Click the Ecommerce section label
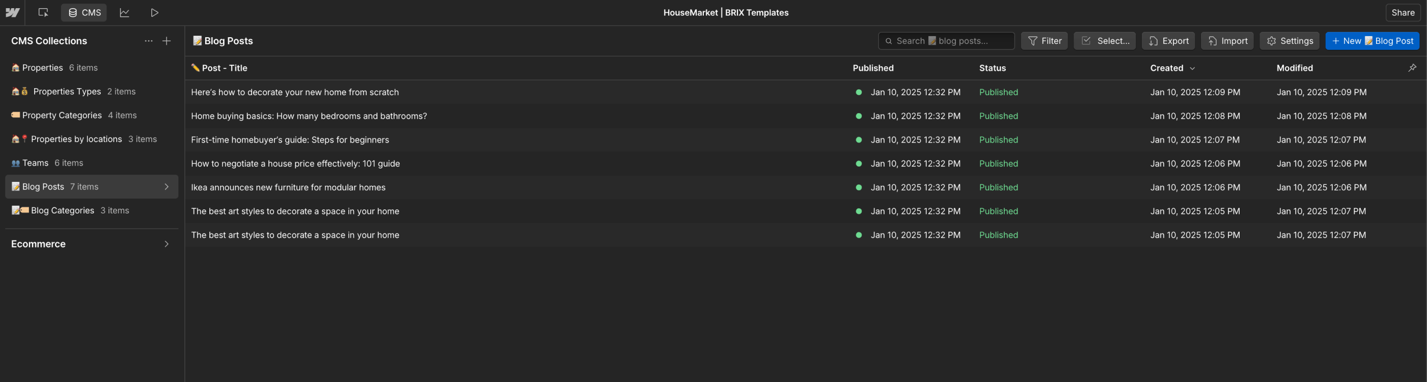The image size is (1427, 382). coord(38,244)
